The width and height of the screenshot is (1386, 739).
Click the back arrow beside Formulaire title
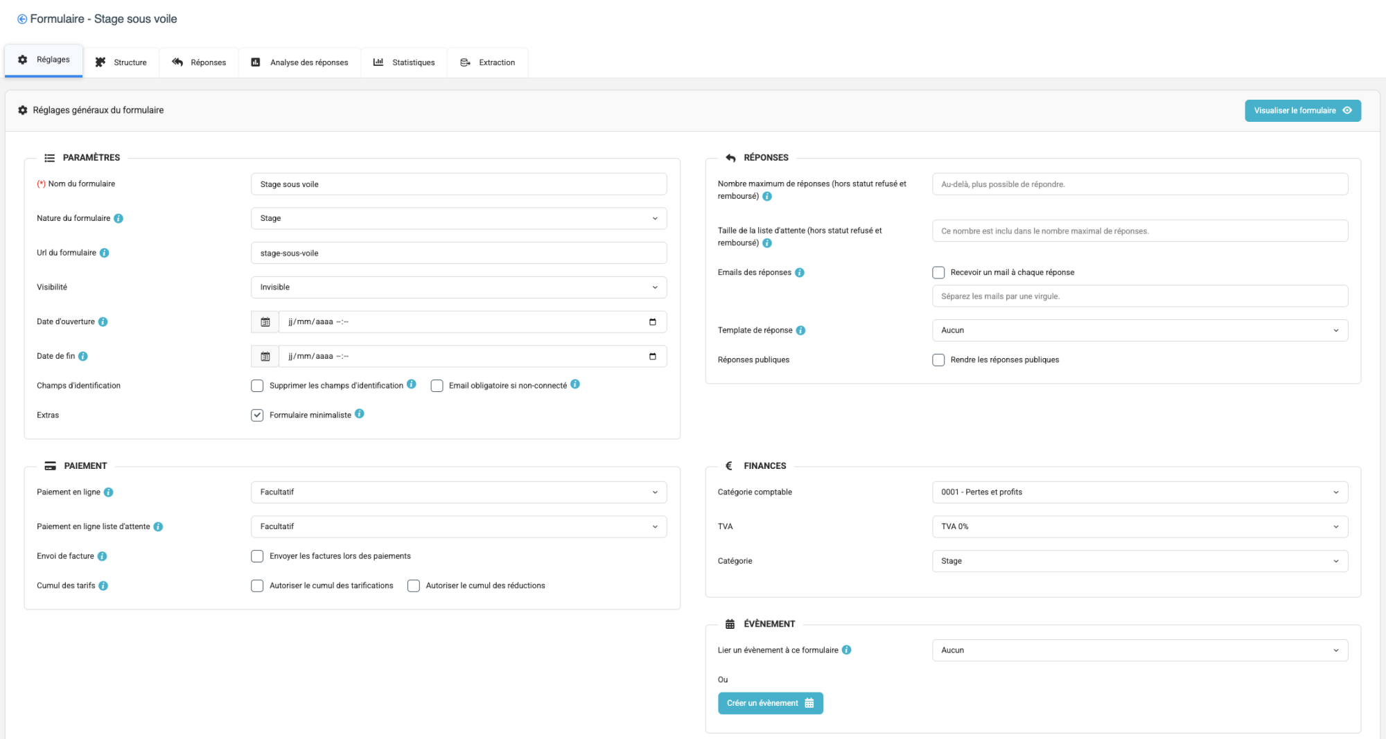pos(22,19)
